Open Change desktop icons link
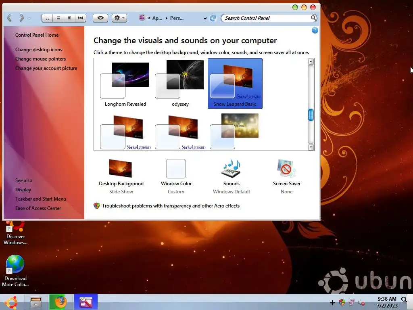Image resolution: width=413 pixels, height=310 pixels. point(39,50)
